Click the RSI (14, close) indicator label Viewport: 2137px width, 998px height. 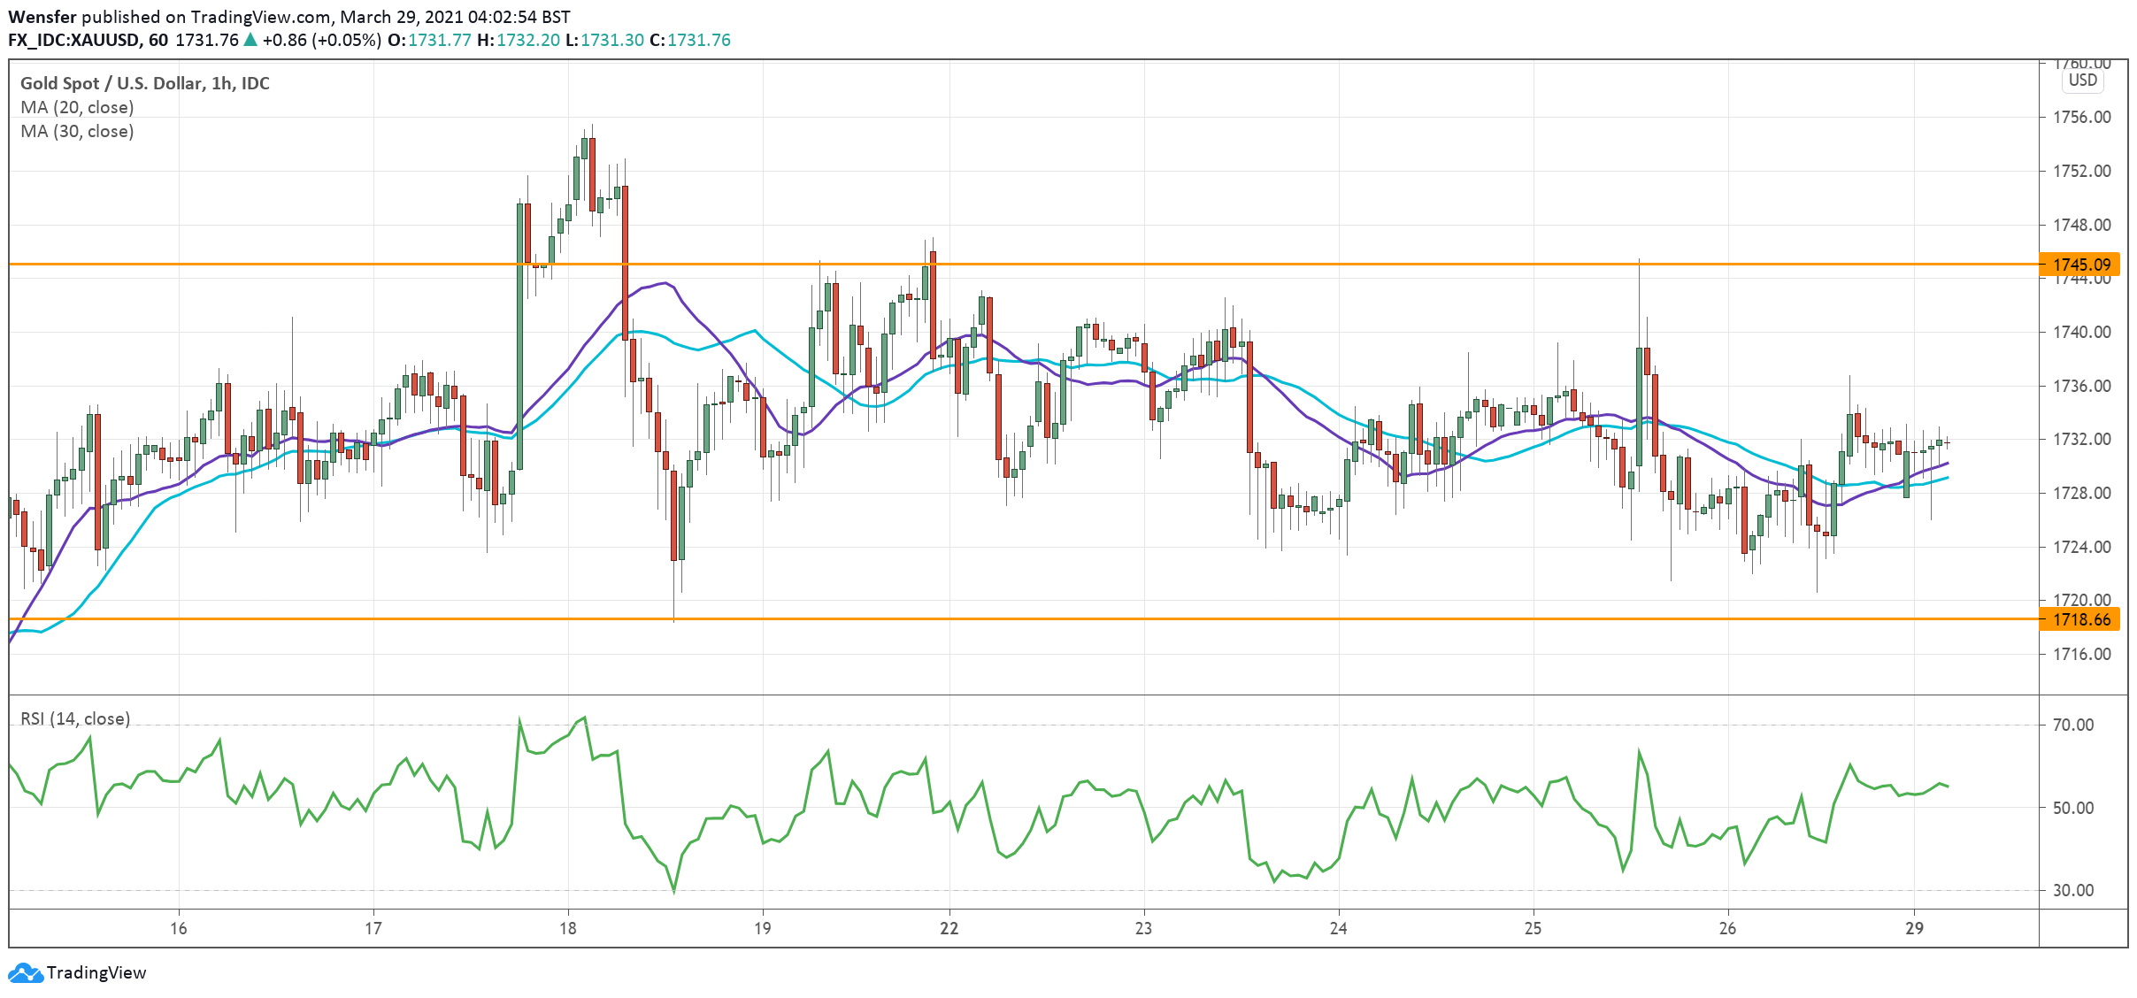75,718
